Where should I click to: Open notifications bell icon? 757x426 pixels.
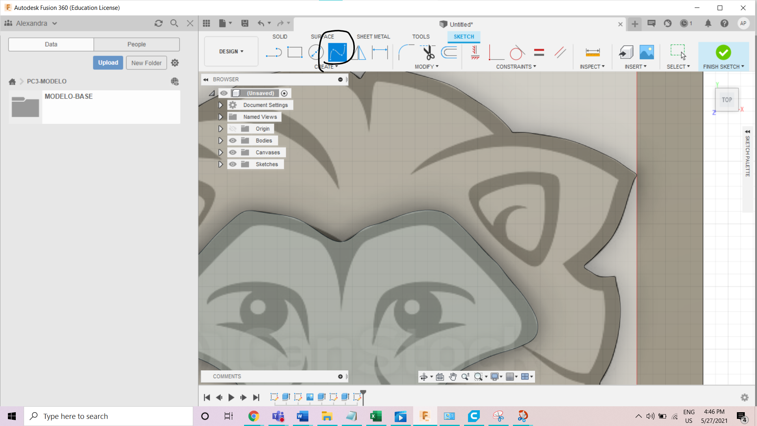tap(708, 23)
